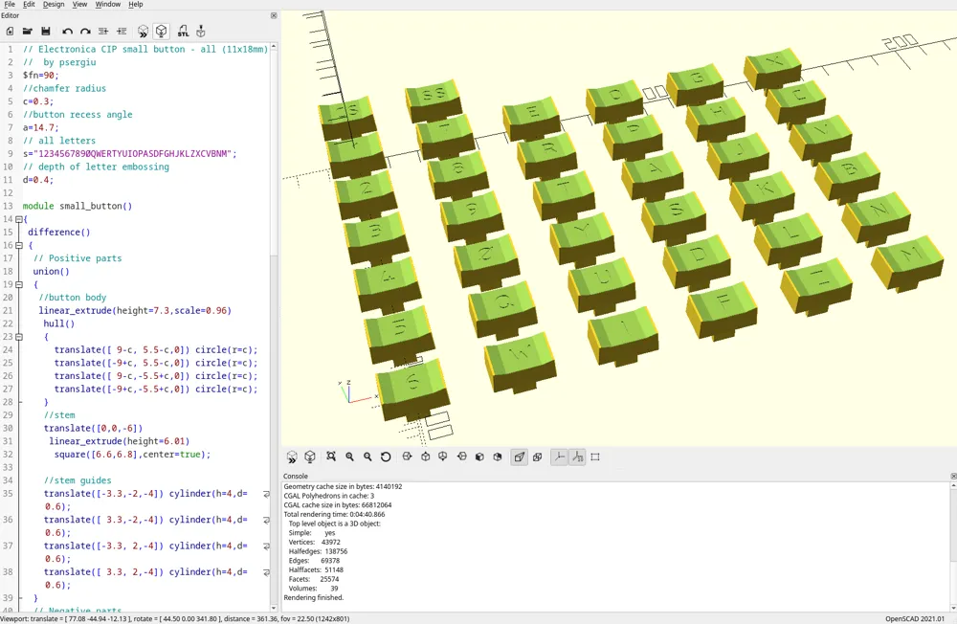Save the current SCAD file
Viewport: 957px width, 624px height.
[x=46, y=32]
